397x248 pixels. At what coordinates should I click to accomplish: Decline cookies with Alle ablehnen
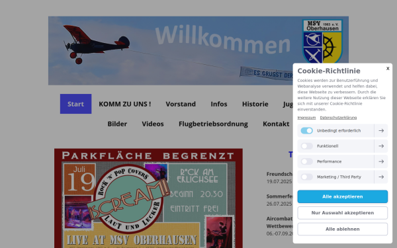342,229
